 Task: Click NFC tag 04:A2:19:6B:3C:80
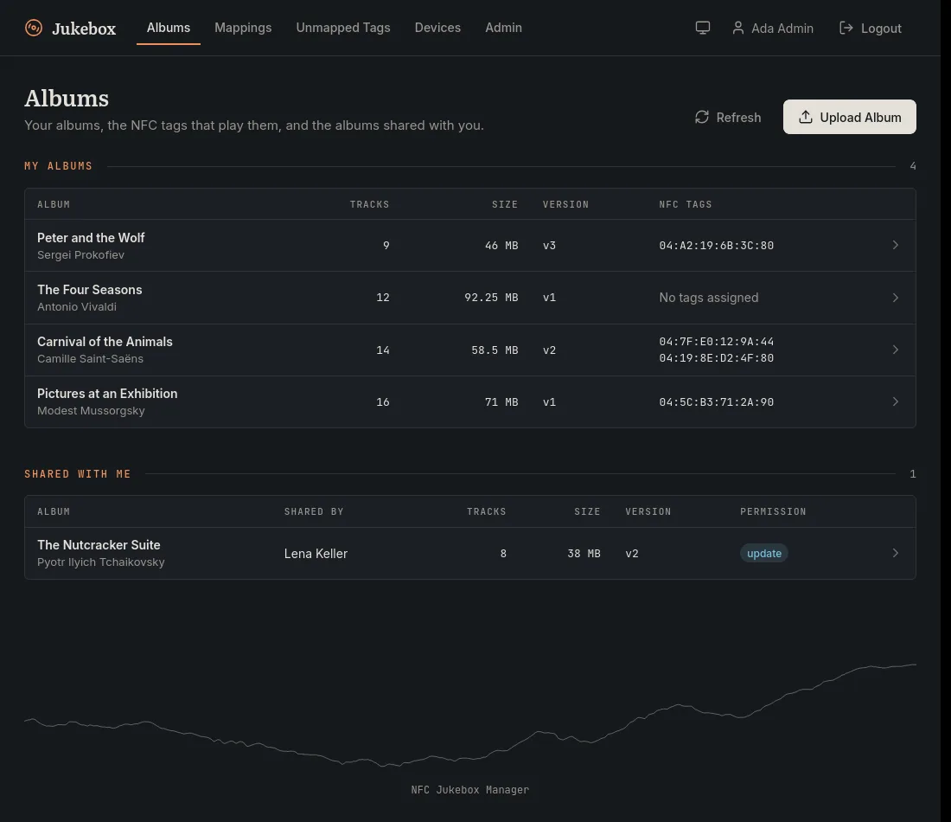click(x=717, y=246)
